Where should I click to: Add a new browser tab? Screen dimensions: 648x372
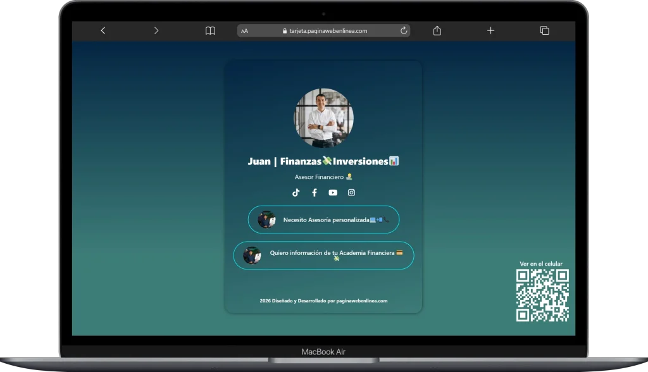tap(490, 30)
